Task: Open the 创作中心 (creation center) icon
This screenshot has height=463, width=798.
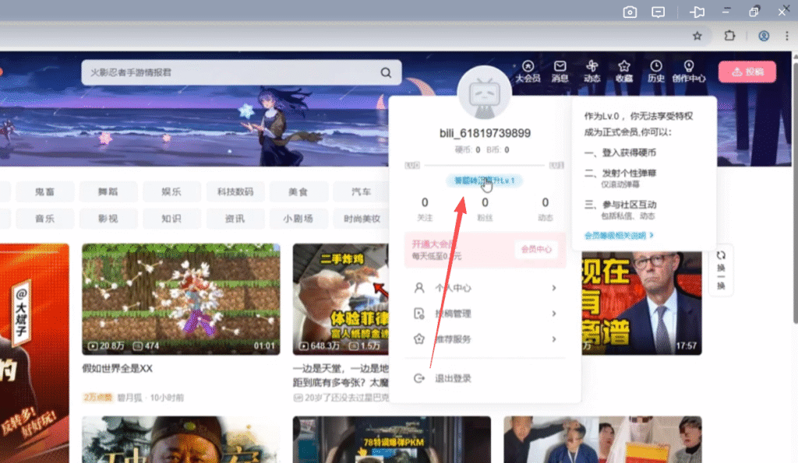Action: pyautogui.click(x=689, y=71)
